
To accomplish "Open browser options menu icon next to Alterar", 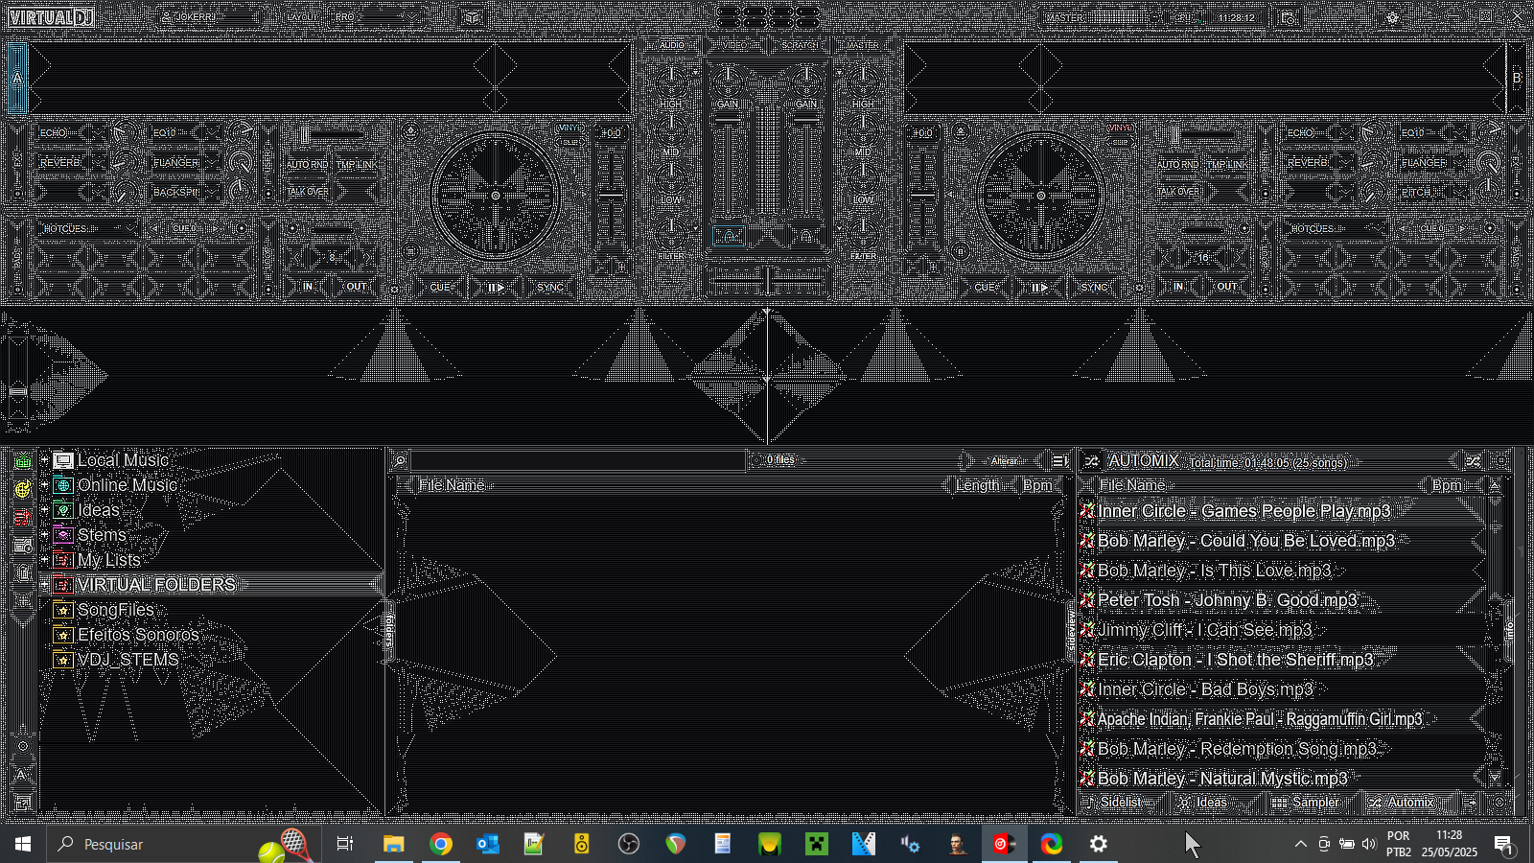I will pyautogui.click(x=1059, y=461).
